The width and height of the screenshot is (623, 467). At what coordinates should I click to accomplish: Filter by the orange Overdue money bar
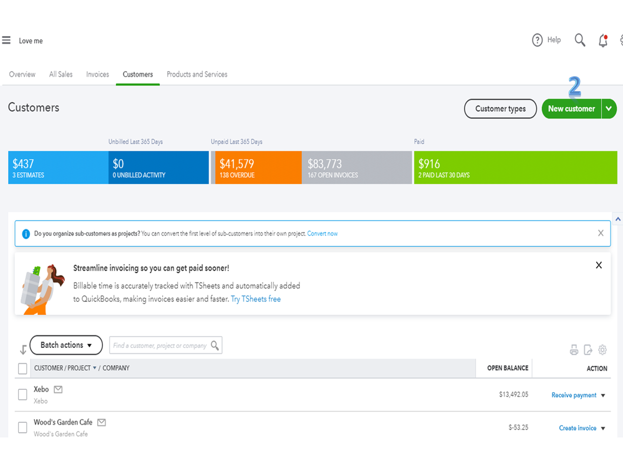(x=256, y=168)
